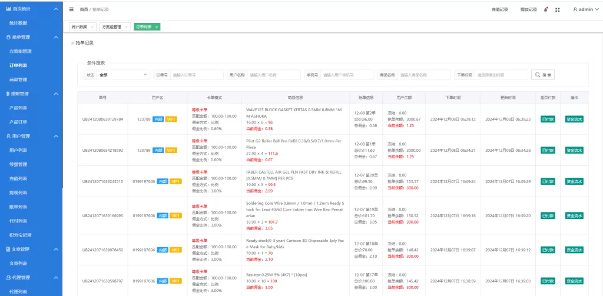Open the notification bell icon
Image resolution: width=603 pixels, height=296 pixels.
coord(546,9)
